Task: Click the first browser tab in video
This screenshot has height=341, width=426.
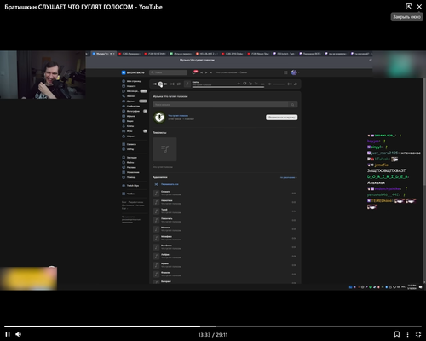Action: coord(104,54)
